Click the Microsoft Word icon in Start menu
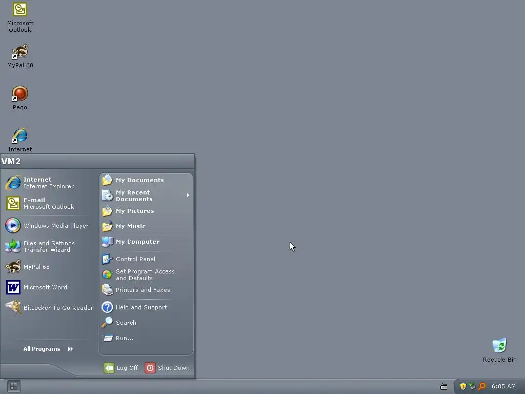525x394 pixels. 13,287
